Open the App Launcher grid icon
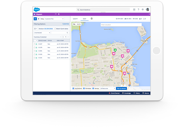 tap(134, 10)
